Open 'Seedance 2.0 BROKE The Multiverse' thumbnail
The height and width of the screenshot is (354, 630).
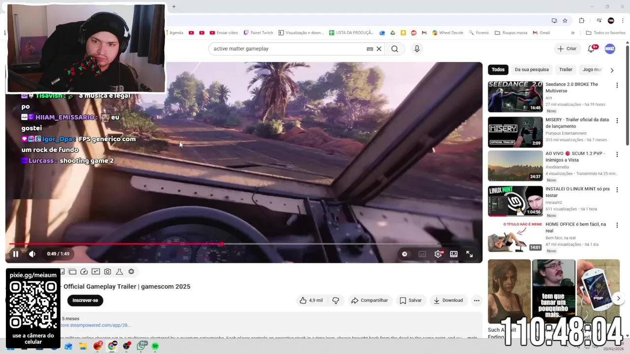(515, 96)
